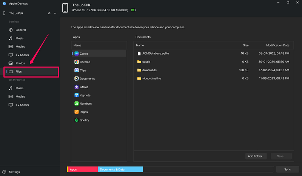Screen dimensions: 302x176
Task: Select the Canva app icon
Action: pyautogui.click(x=76, y=54)
